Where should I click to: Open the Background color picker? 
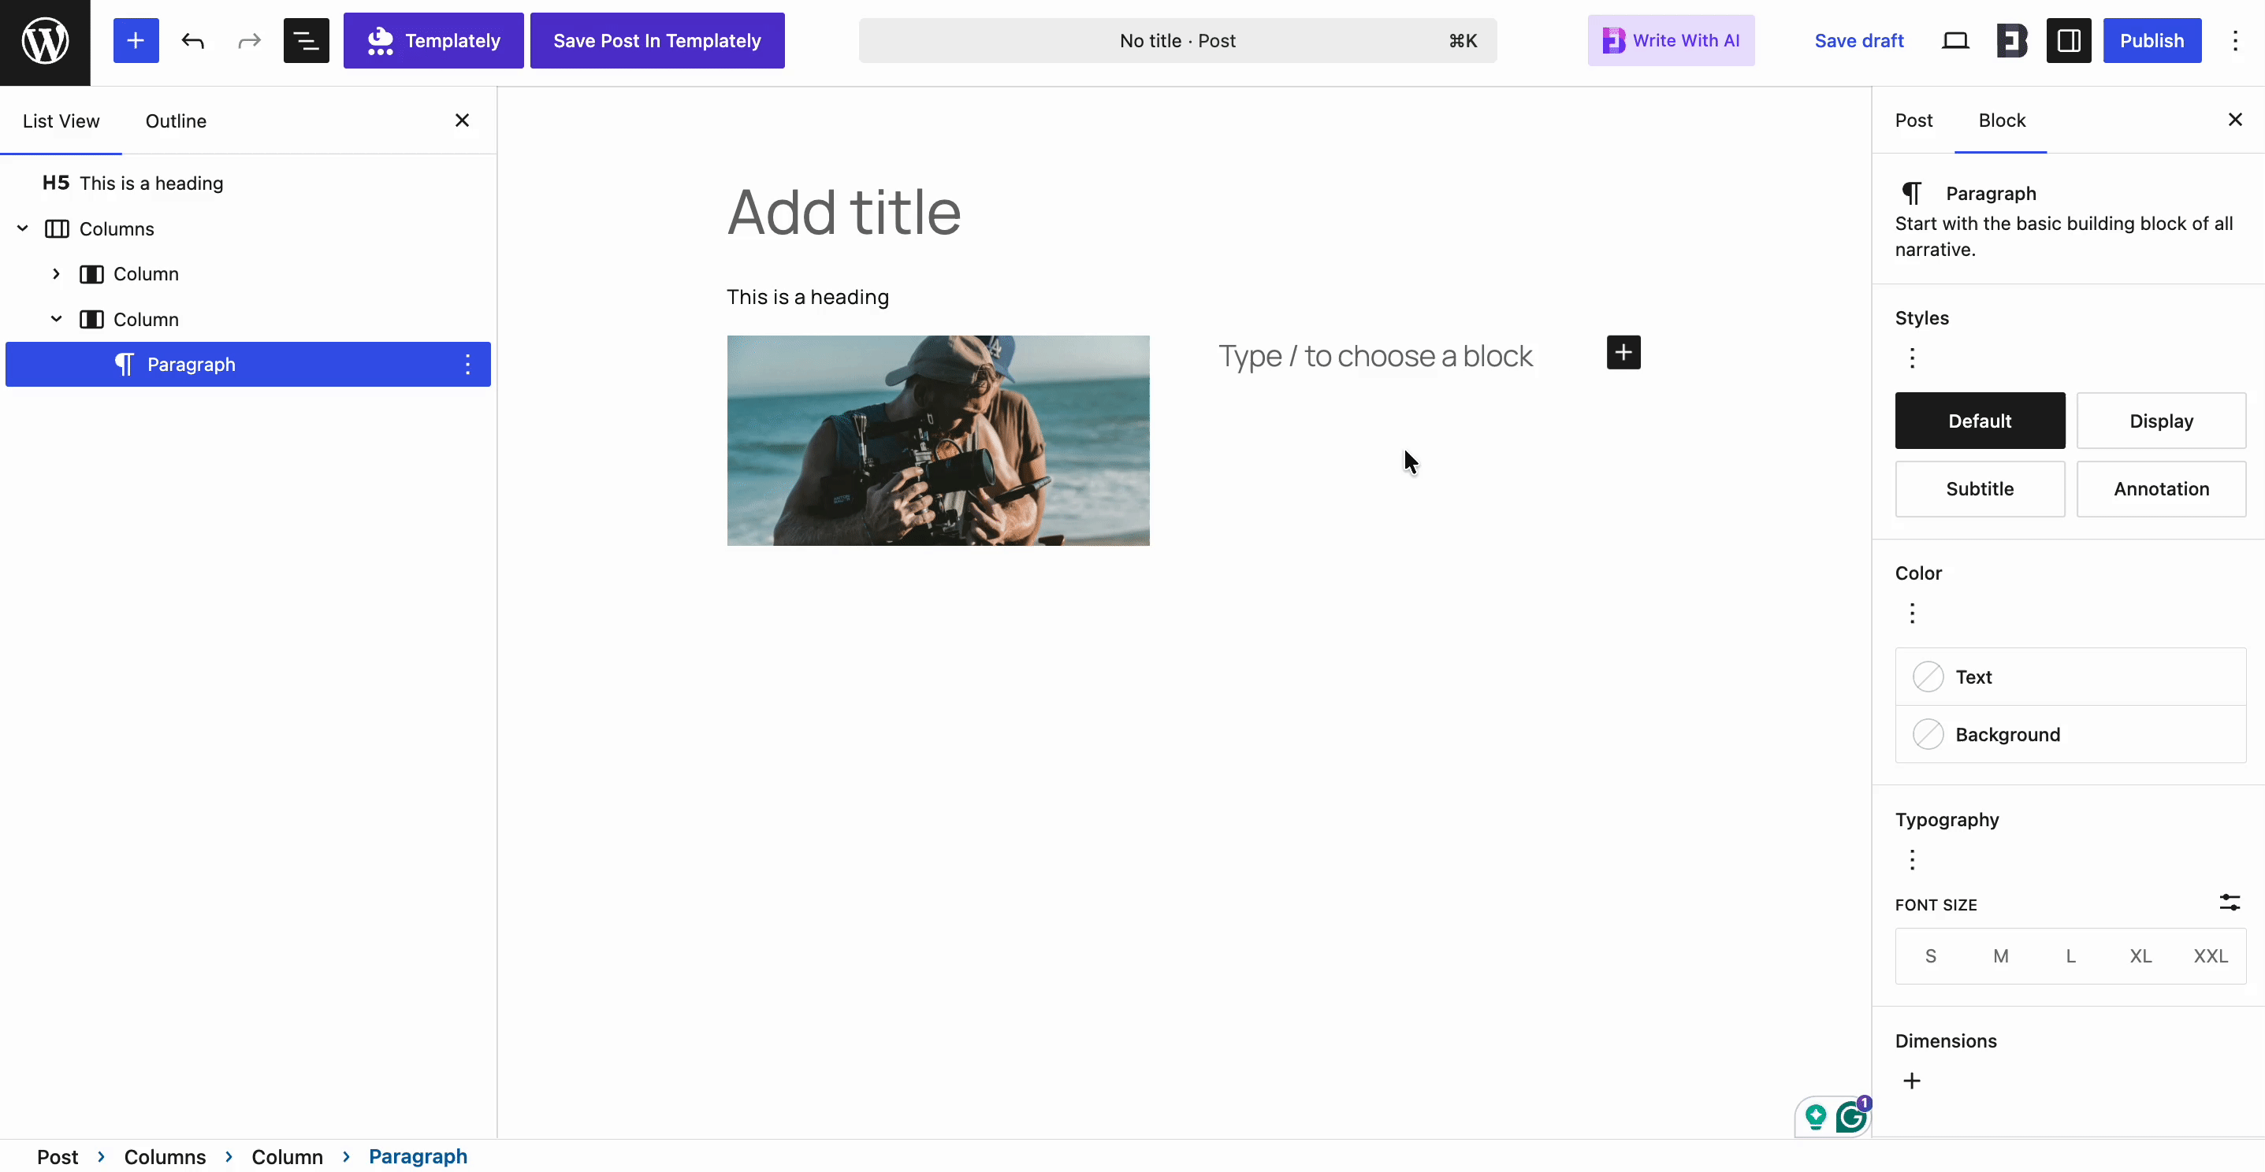[2070, 735]
